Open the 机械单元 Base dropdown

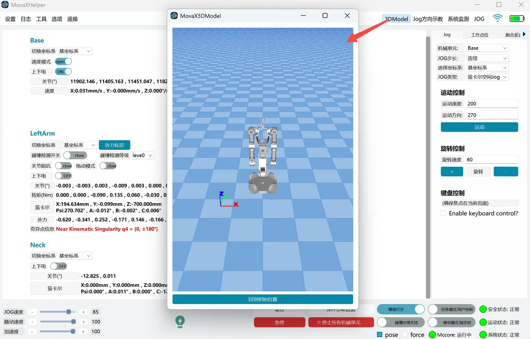pos(487,48)
